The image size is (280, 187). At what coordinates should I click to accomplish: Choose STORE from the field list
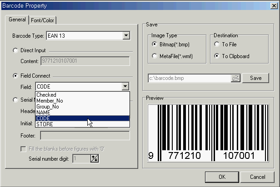83,124
